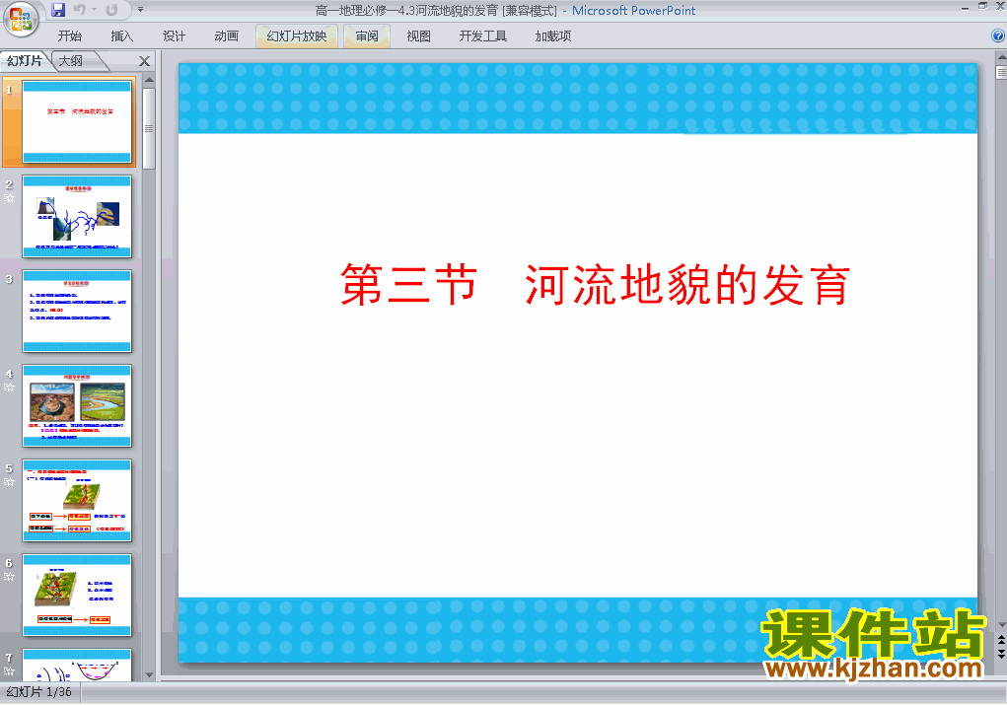Viewport: 1007px width, 705px height.
Task: Click the thumbnail pane scrollbar thumb
Action: click(149, 128)
